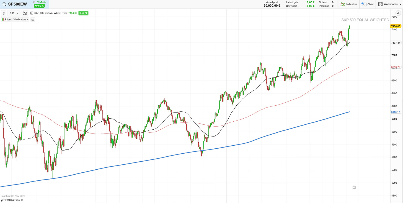Click the small info icon near chart bottom right
Image resolution: width=403 pixels, height=203 pixels.
pyautogui.click(x=354, y=188)
